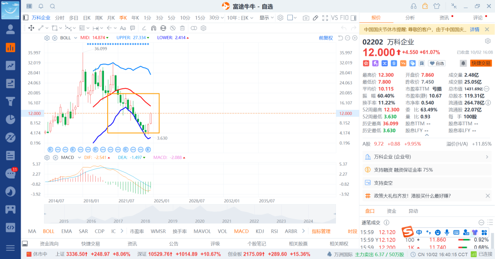
Task: Open the search magnifier in the title bar
Action: 53,6
